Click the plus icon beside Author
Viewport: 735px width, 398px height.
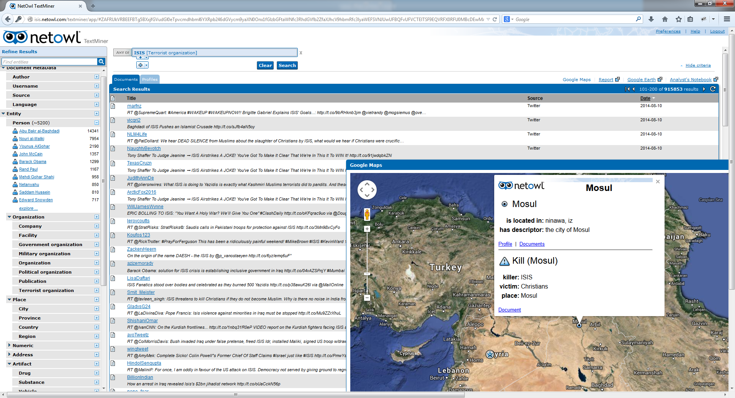(96, 77)
